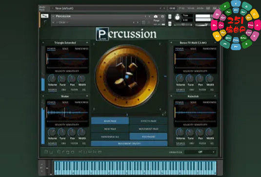Click RANDOMISE ALL button

(110, 137)
